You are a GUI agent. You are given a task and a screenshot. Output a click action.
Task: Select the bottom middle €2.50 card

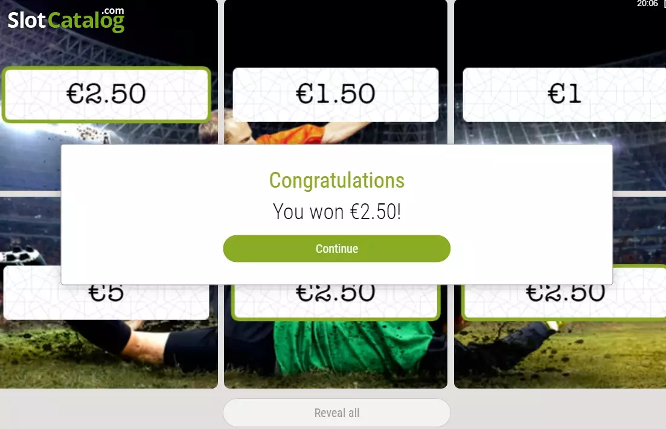click(336, 302)
